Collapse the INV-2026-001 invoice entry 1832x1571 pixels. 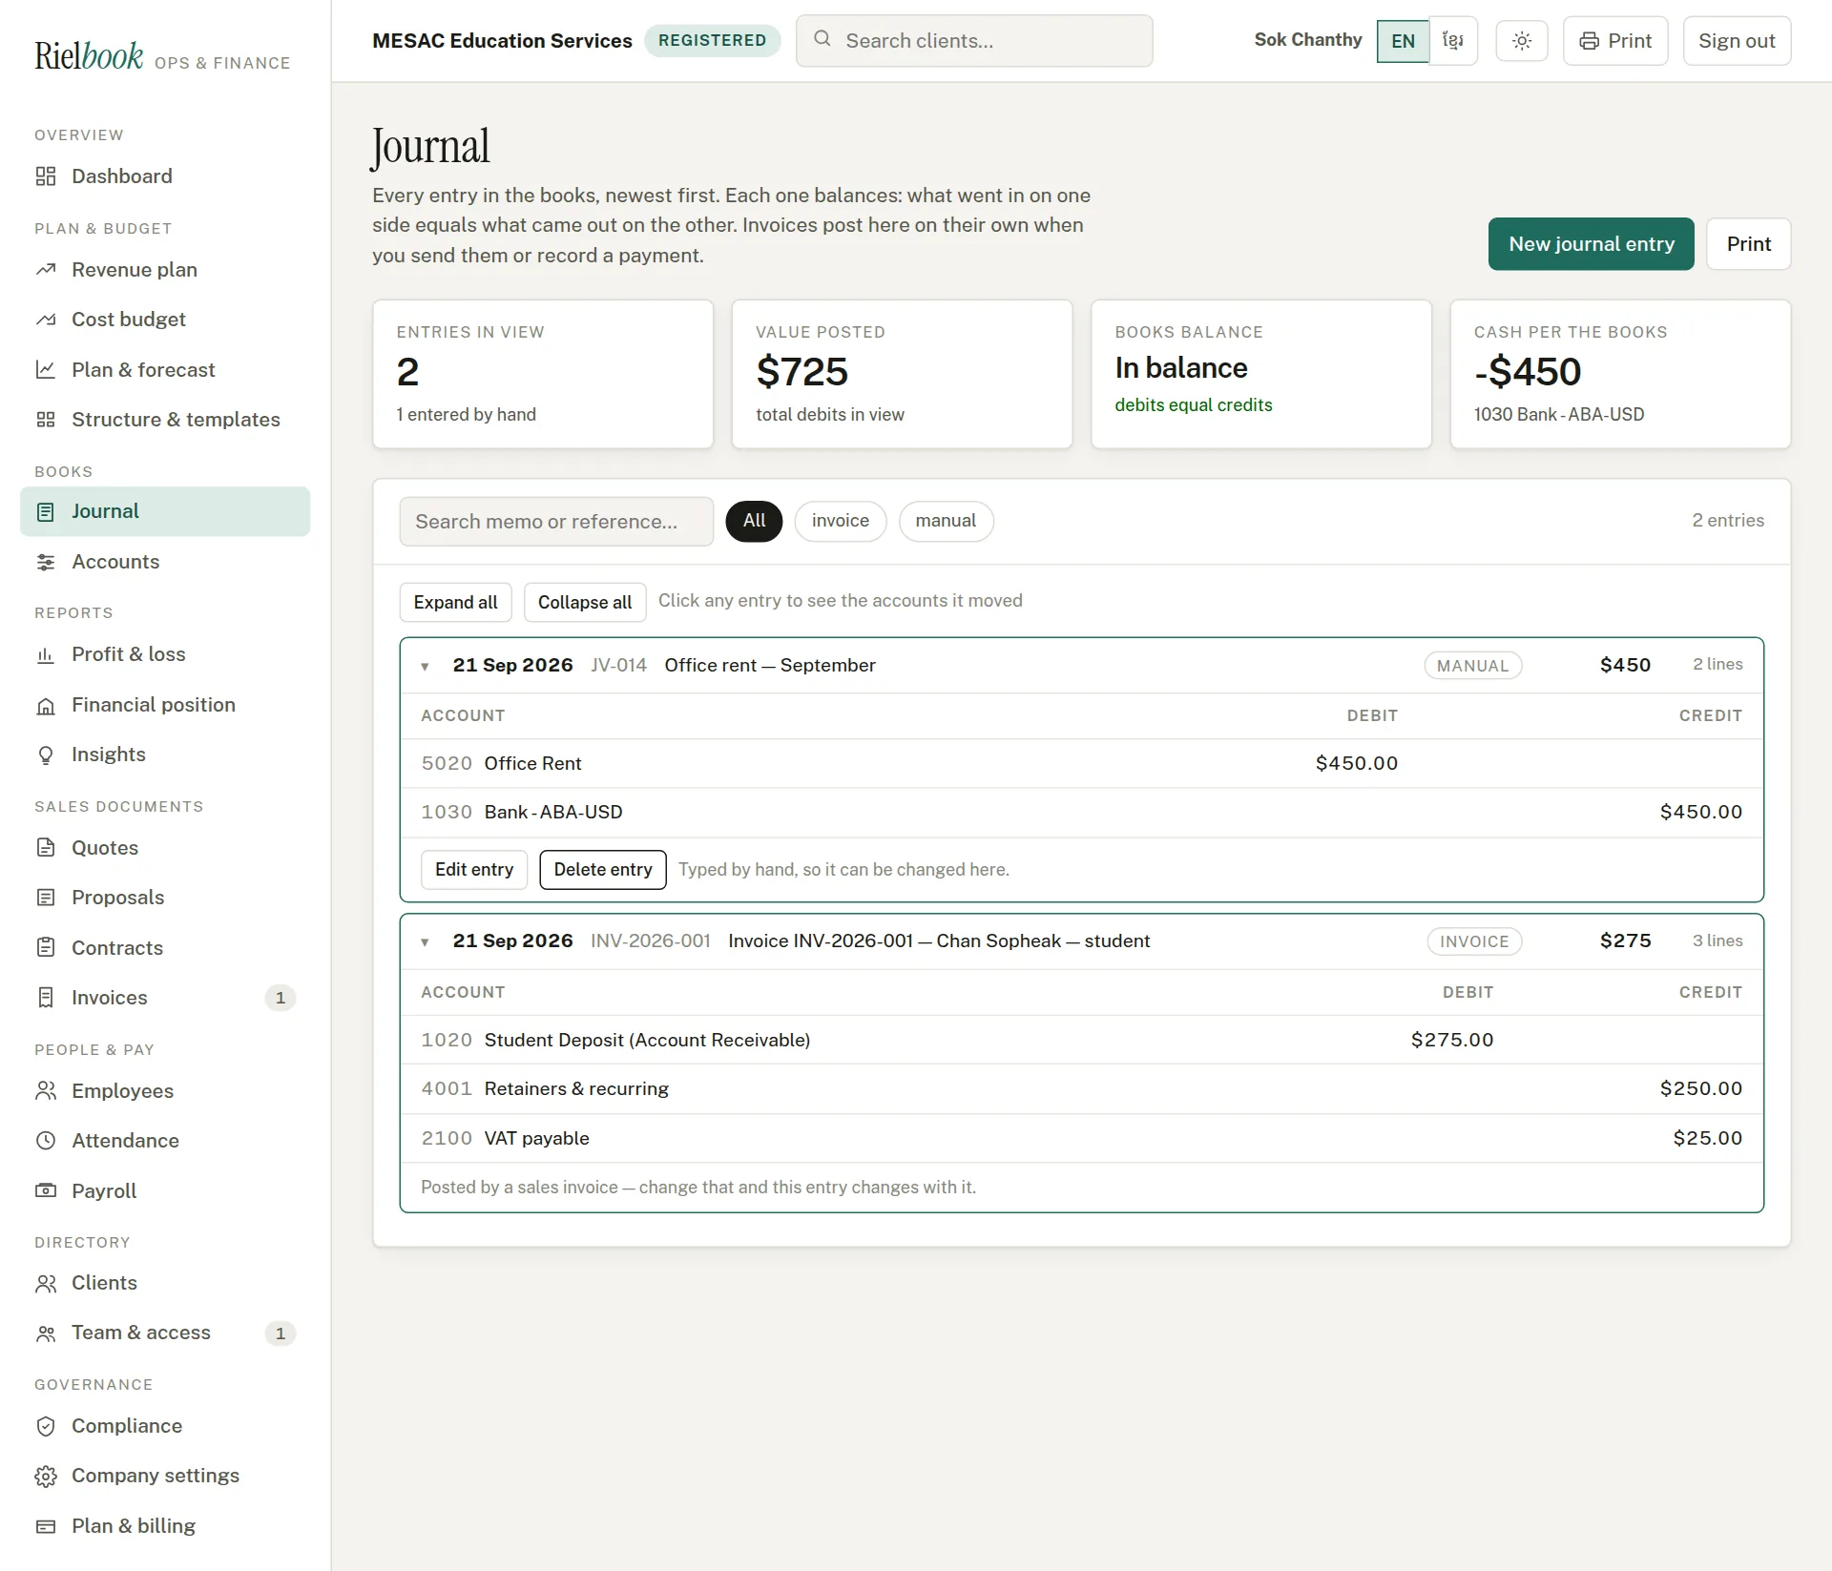click(426, 941)
